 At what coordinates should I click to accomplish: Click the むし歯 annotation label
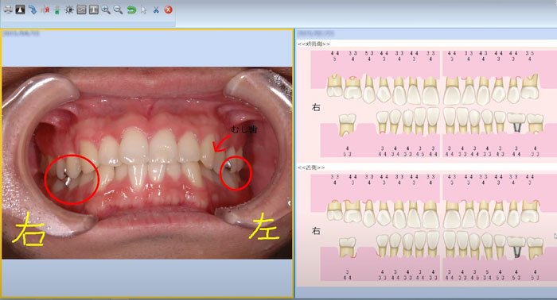[x=244, y=129]
